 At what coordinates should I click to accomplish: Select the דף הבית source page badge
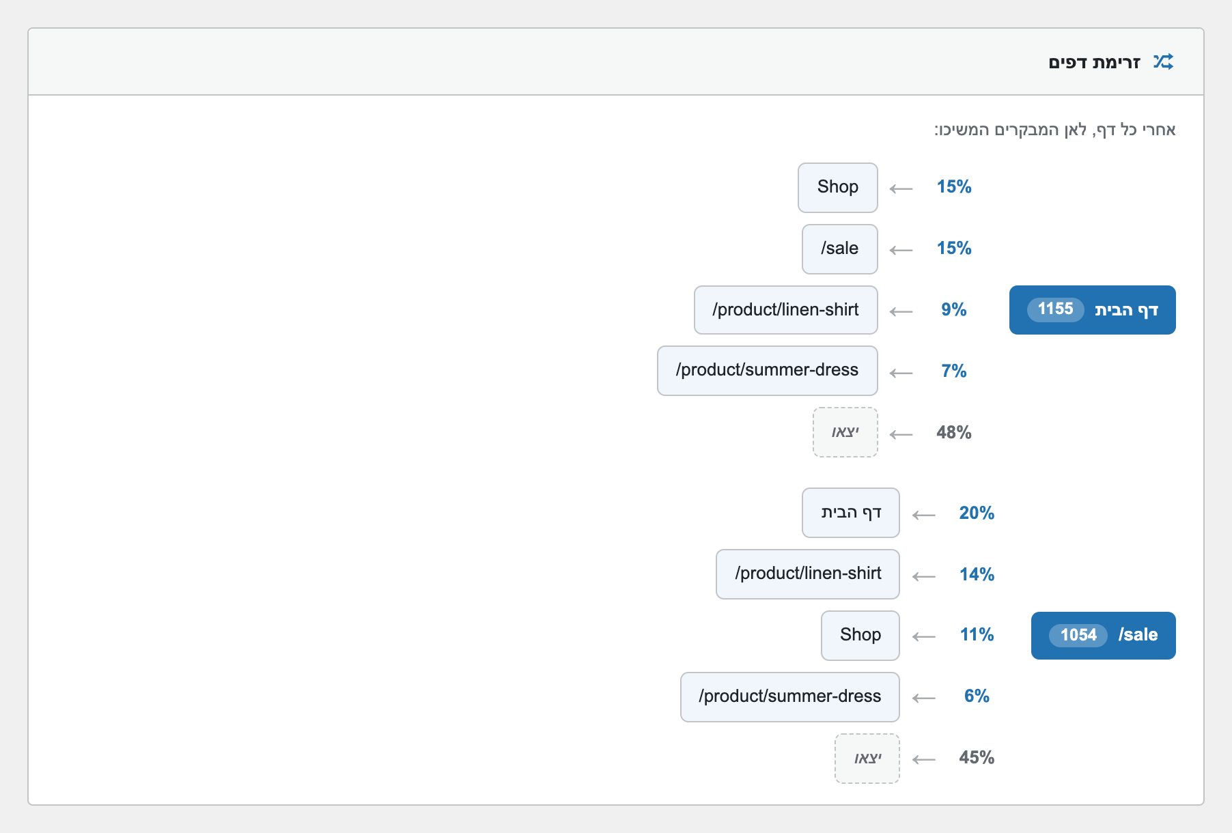click(1092, 310)
